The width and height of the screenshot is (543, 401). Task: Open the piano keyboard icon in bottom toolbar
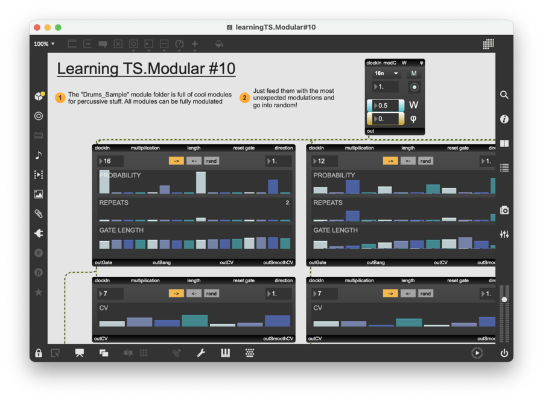click(226, 353)
